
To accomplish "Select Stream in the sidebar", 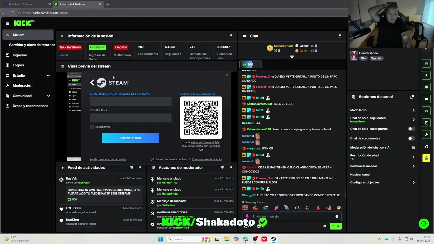I will (28, 35).
